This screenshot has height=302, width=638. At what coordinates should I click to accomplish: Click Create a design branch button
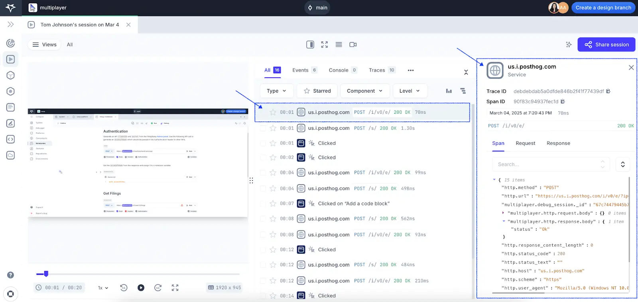pos(603,8)
